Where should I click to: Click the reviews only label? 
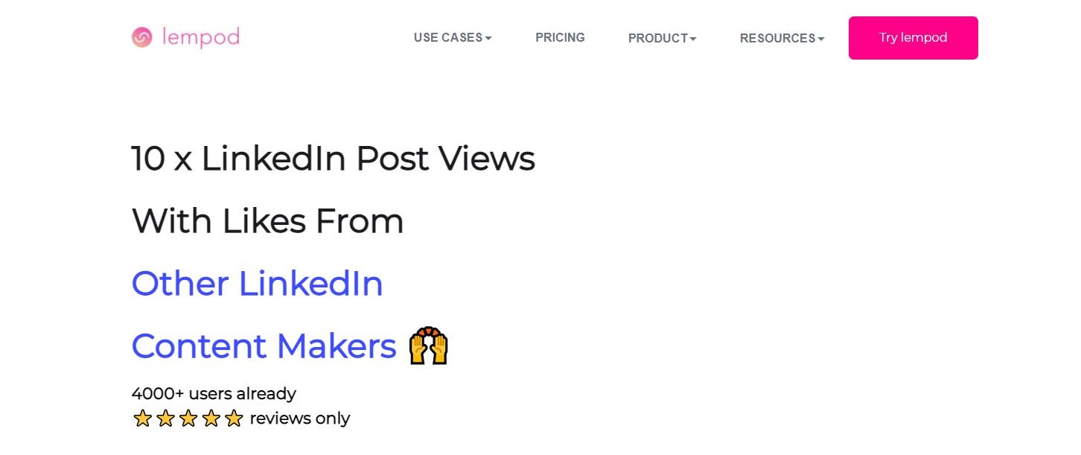tap(300, 419)
